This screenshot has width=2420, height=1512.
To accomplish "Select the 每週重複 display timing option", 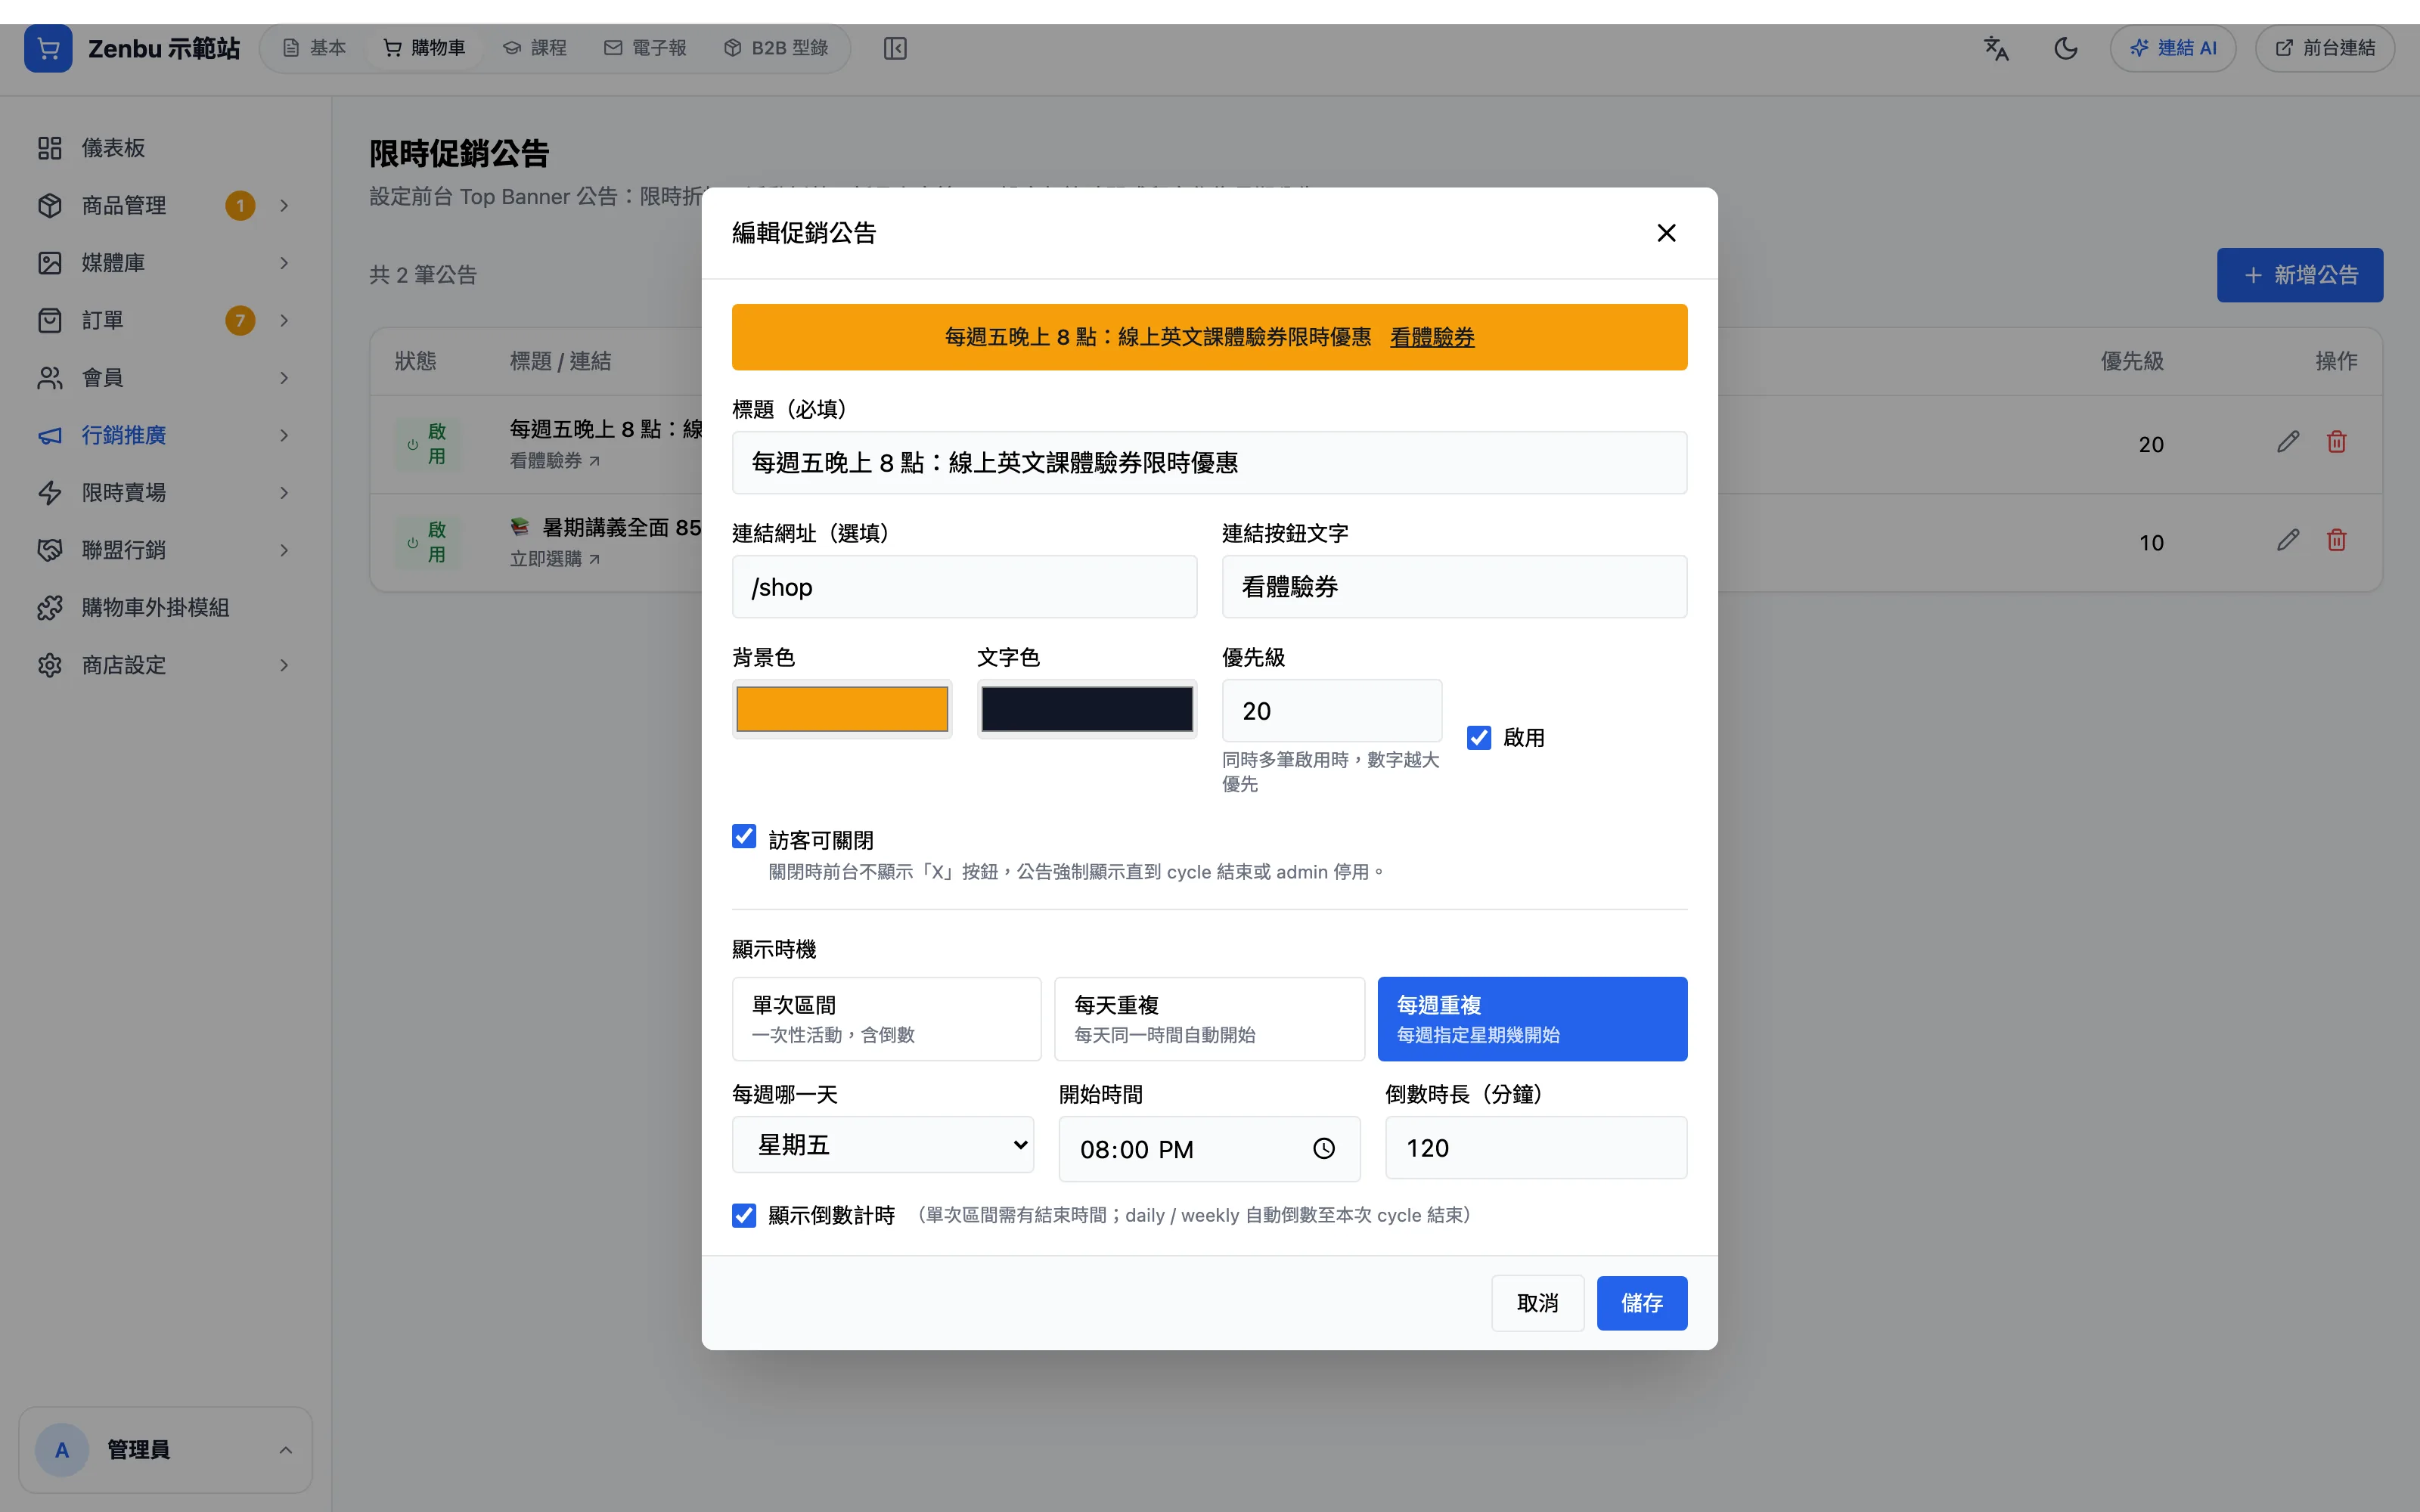I will point(1532,1019).
